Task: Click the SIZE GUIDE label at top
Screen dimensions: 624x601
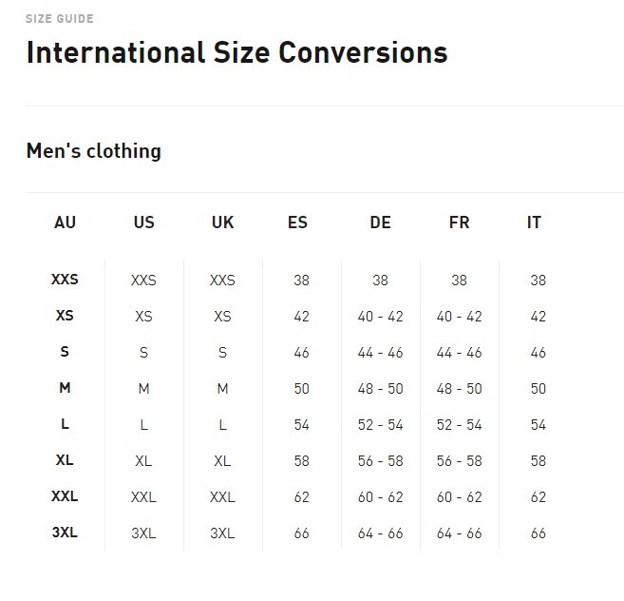Action: click(x=60, y=19)
